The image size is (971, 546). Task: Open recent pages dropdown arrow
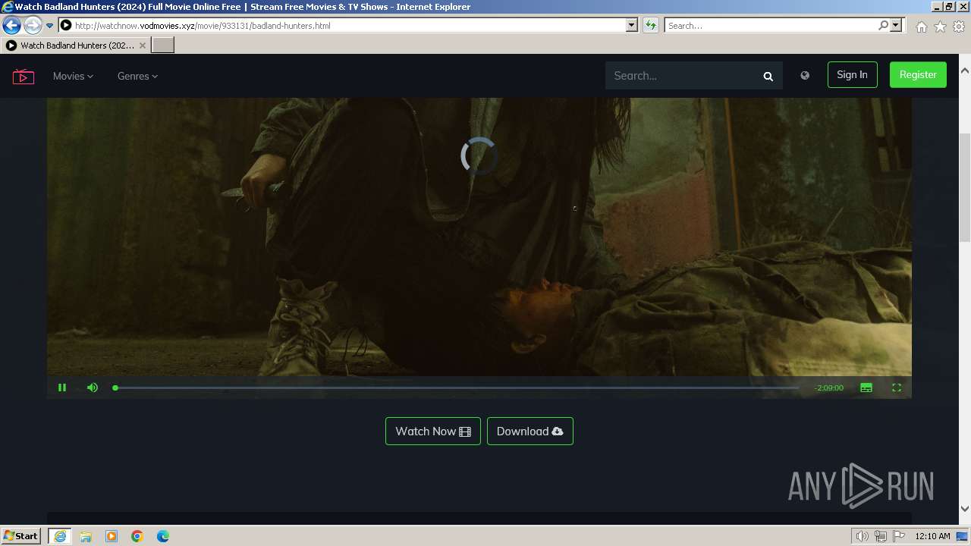tap(50, 25)
